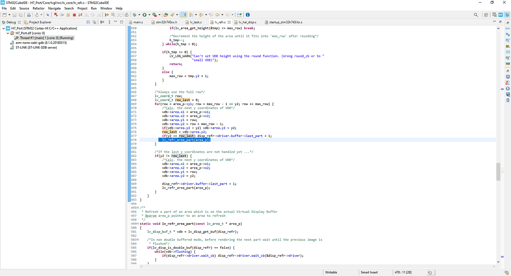Screen dimensions: 511x276
Task: Click the Save All toolbar icon
Action: [x=20, y=15]
